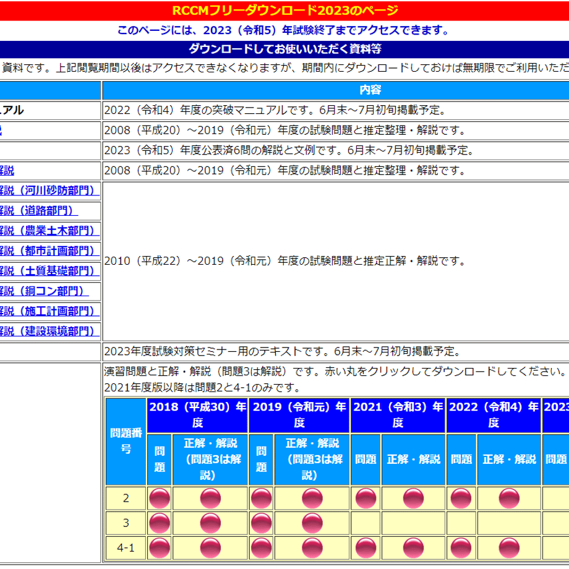This screenshot has height=569, width=569.
Task: Download 2018 question 2 正解・解説 red ball
Action: pyautogui.click(x=210, y=498)
